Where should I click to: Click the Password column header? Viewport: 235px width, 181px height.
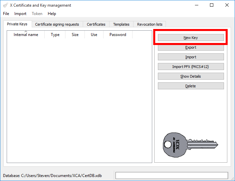tap(118, 35)
